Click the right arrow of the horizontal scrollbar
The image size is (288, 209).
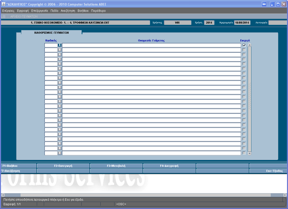coord(285,195)
